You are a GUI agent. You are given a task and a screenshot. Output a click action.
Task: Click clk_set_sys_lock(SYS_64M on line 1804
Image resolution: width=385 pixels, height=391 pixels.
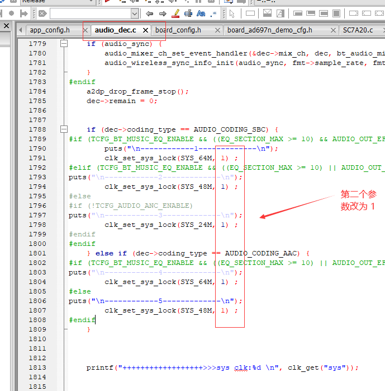tap(159, 282)
